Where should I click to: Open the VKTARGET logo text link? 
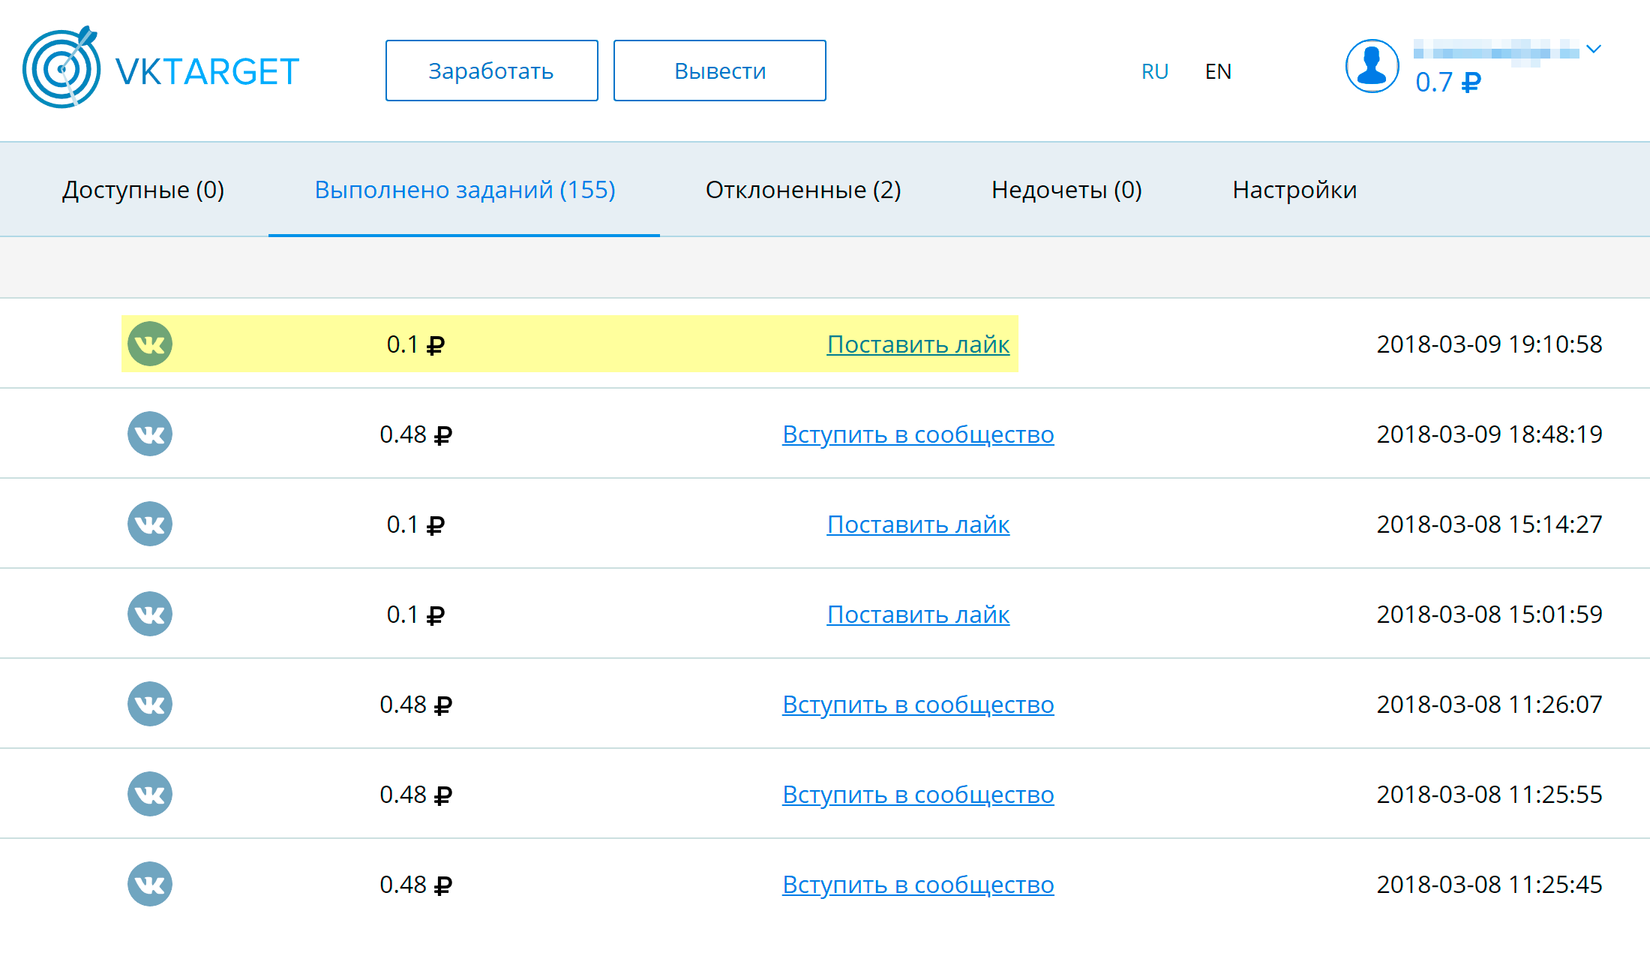[208, 72]
